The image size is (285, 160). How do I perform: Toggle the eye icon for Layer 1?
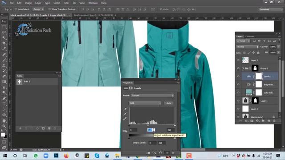[x=238, y=101]
